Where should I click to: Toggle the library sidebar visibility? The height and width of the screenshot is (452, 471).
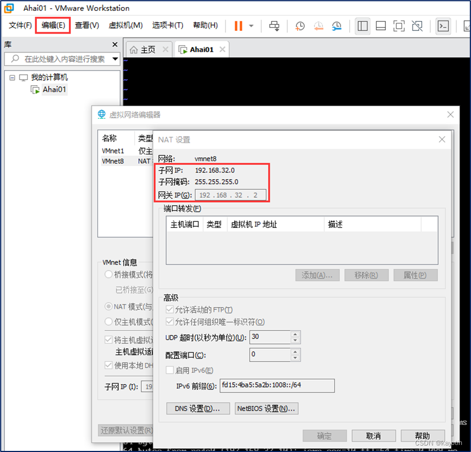[363, 26]
